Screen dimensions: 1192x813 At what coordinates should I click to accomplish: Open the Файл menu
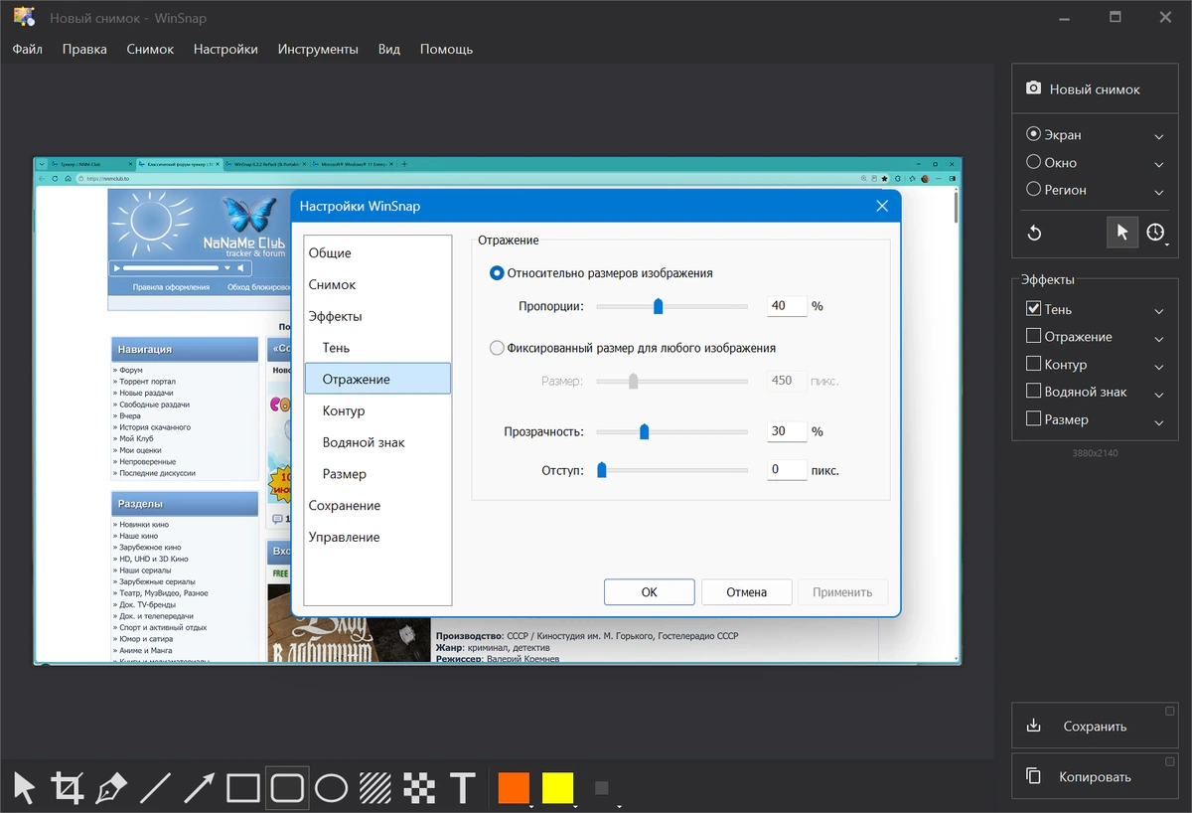pos(28,49)
